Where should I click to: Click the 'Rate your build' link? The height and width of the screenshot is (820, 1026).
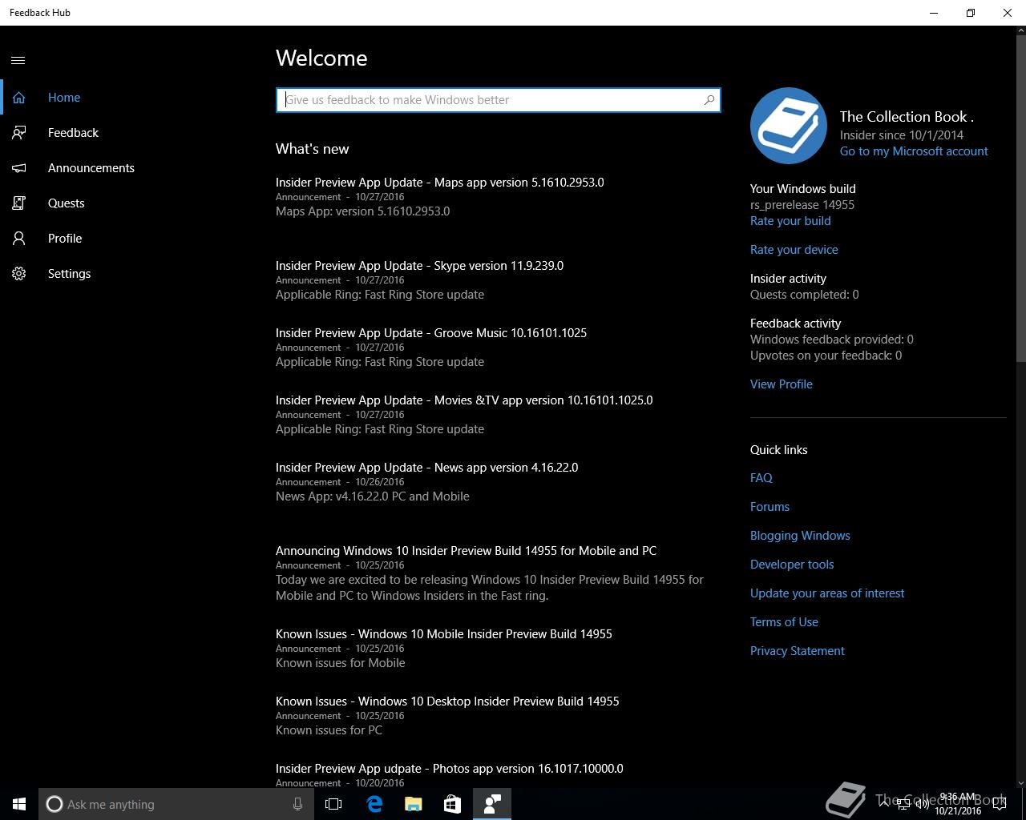(x=790, y=221)
